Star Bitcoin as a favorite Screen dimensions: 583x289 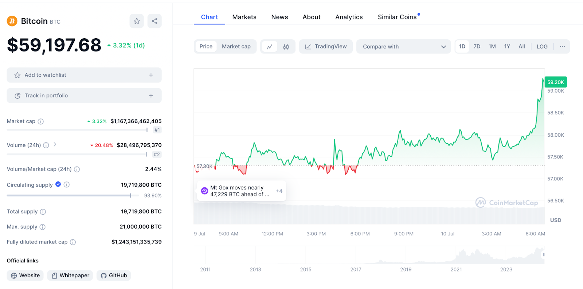tap(137, 21)
